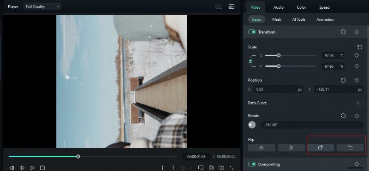Viewport: 369px width, 171px height.
Task: Reset the Position values
Action: pos(343,80)
